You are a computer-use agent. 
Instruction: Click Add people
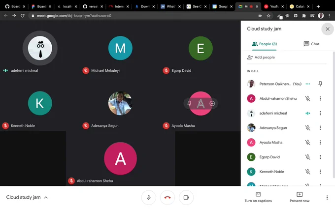pos(261,57)
